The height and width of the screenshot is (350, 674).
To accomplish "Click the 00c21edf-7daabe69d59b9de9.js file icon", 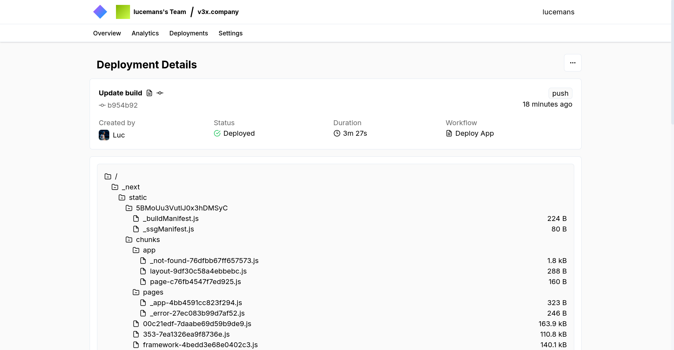I will coord(136,324).
